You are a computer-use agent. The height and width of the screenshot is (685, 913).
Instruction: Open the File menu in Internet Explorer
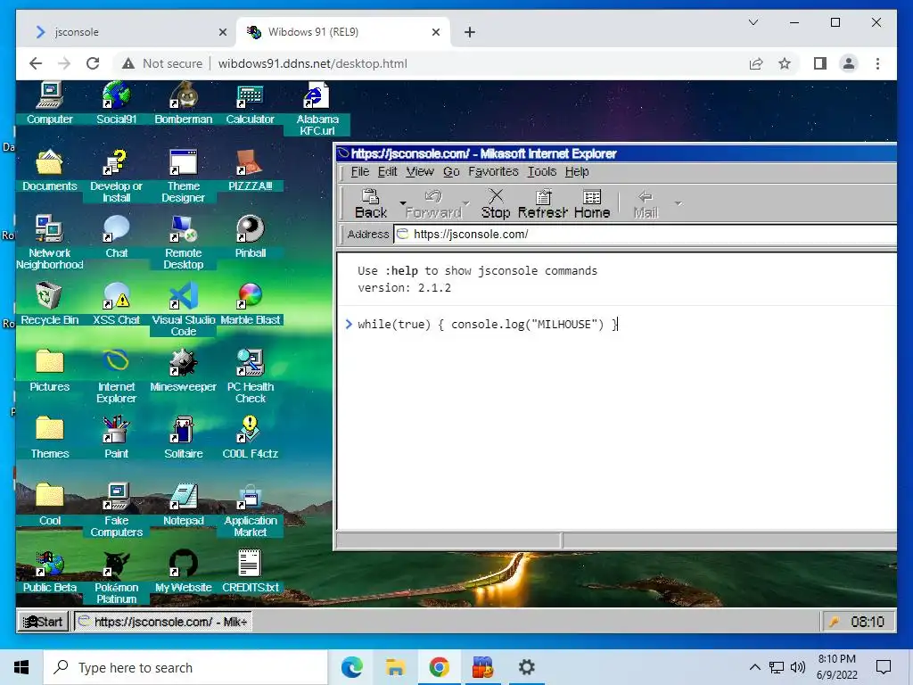(360, 172)
